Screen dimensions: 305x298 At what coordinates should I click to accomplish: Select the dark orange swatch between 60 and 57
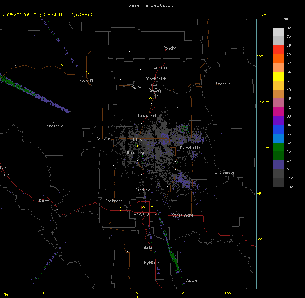pyautogui.click(x=278, y=58)
